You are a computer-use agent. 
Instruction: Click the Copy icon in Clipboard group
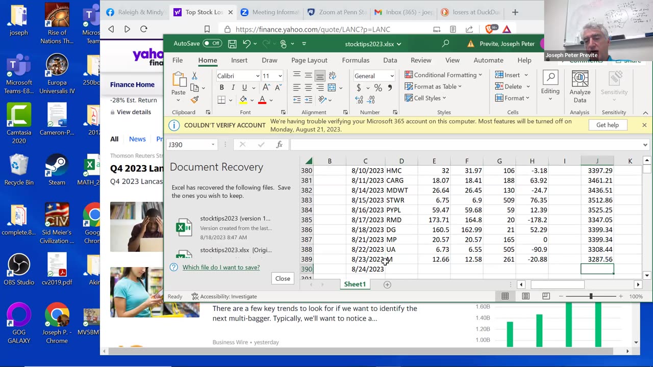click(194, 88)
